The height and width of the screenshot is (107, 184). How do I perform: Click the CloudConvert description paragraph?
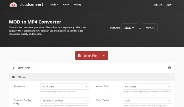point(47,30)
